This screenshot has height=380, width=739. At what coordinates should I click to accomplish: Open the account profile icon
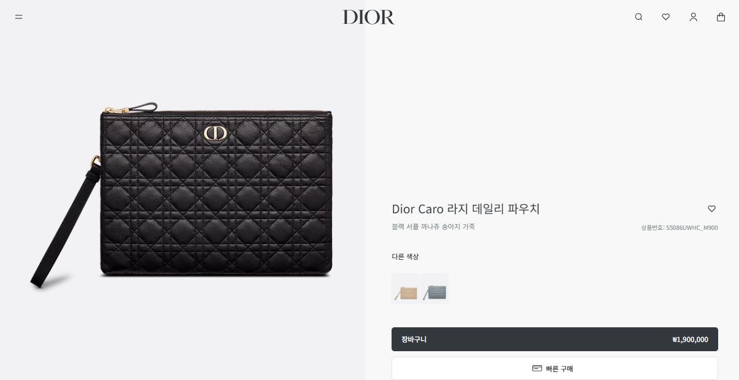[x=693, y=17]
